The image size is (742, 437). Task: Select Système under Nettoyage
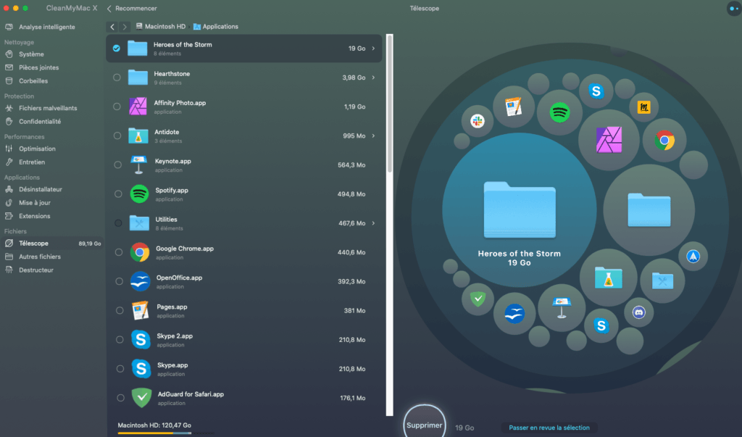(x=31, y=54)
